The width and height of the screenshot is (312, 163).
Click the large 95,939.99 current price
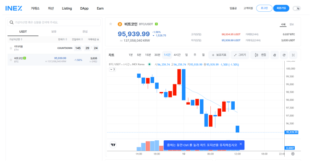click(x=134, y=34)
